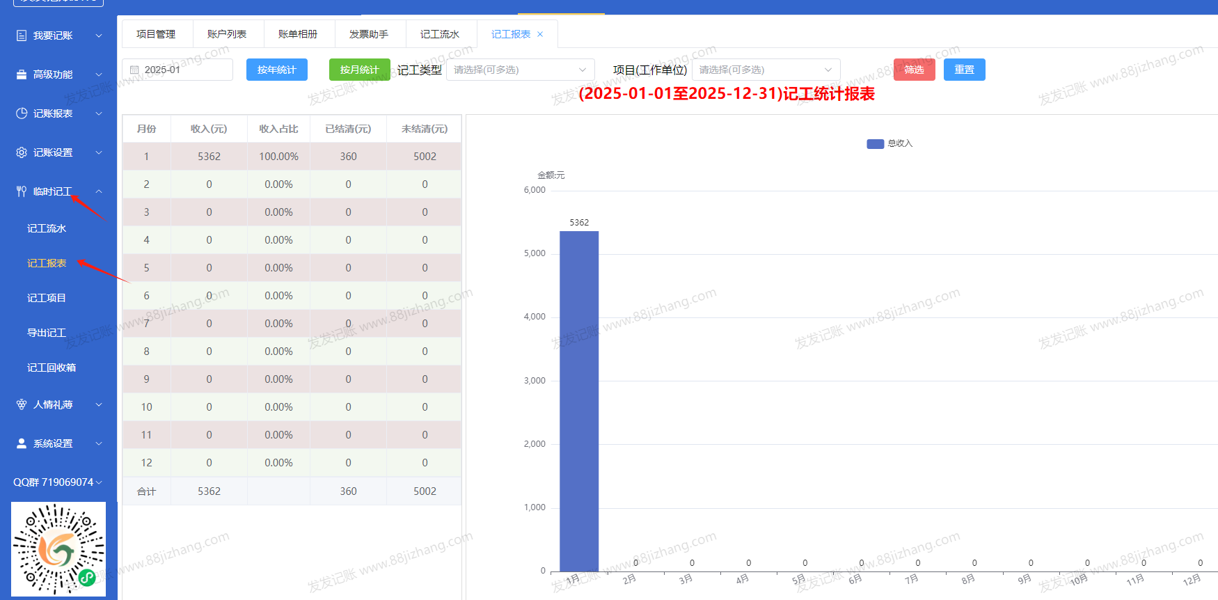1218x600 pixels.
Task: Click the 高级功能 briefcase icon
Action: click(x=22, y=74)
